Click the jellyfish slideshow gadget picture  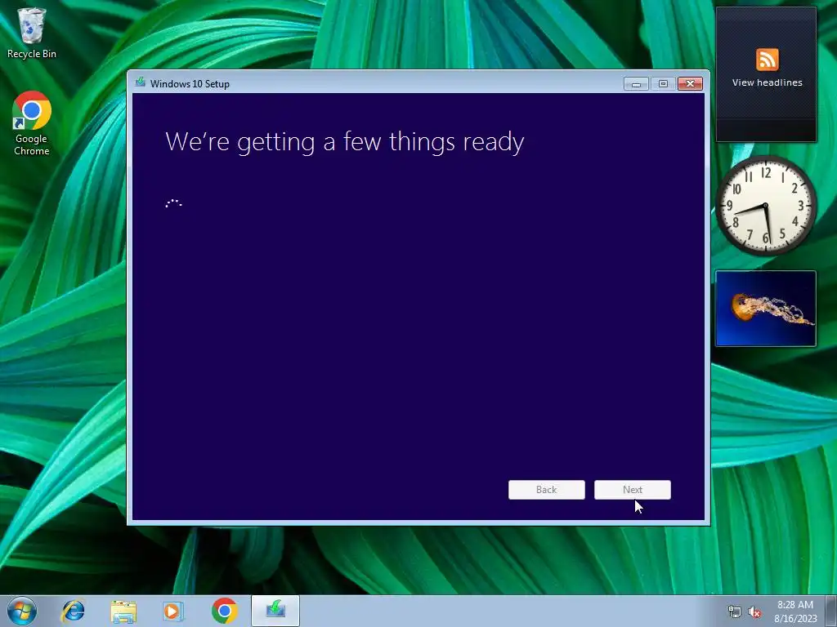pos(765,309)
